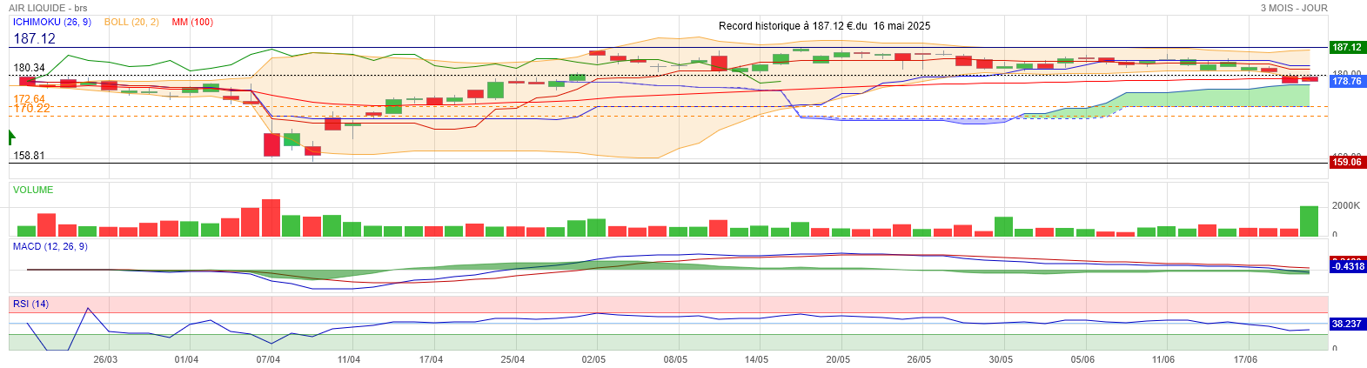Click the 3 MOIS - JOUR period label
This screenshot has width=1367, height=368.
pyautogui.click(x=1294, y=8)
